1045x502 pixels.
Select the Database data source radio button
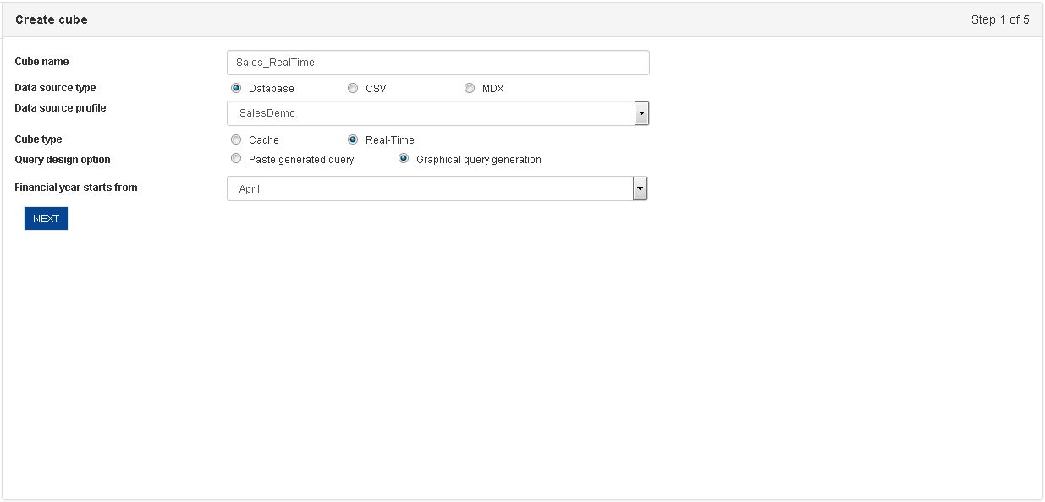(236, 88)
